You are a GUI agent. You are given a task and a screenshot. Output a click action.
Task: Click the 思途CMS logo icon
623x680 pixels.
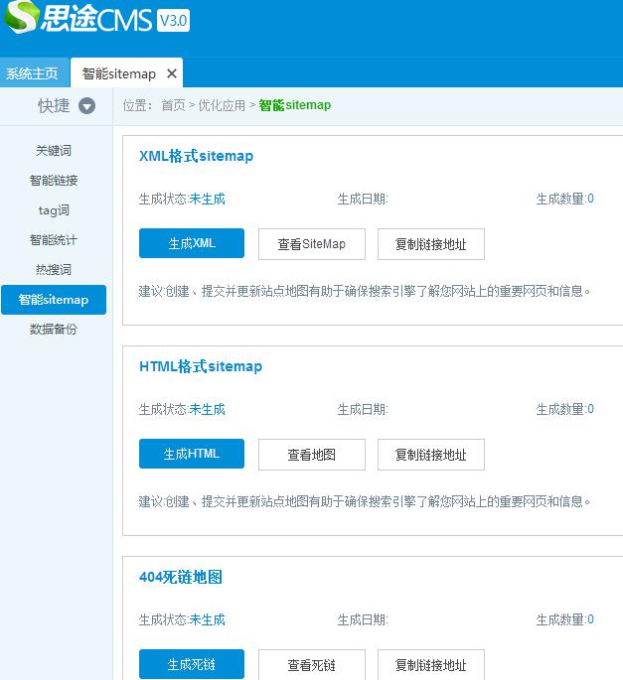click(22, 19)
